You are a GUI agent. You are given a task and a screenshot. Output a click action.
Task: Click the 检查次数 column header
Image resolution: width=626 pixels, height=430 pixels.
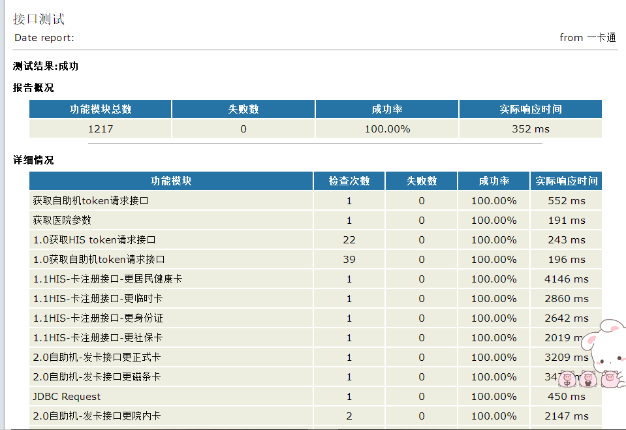[349, 181]
